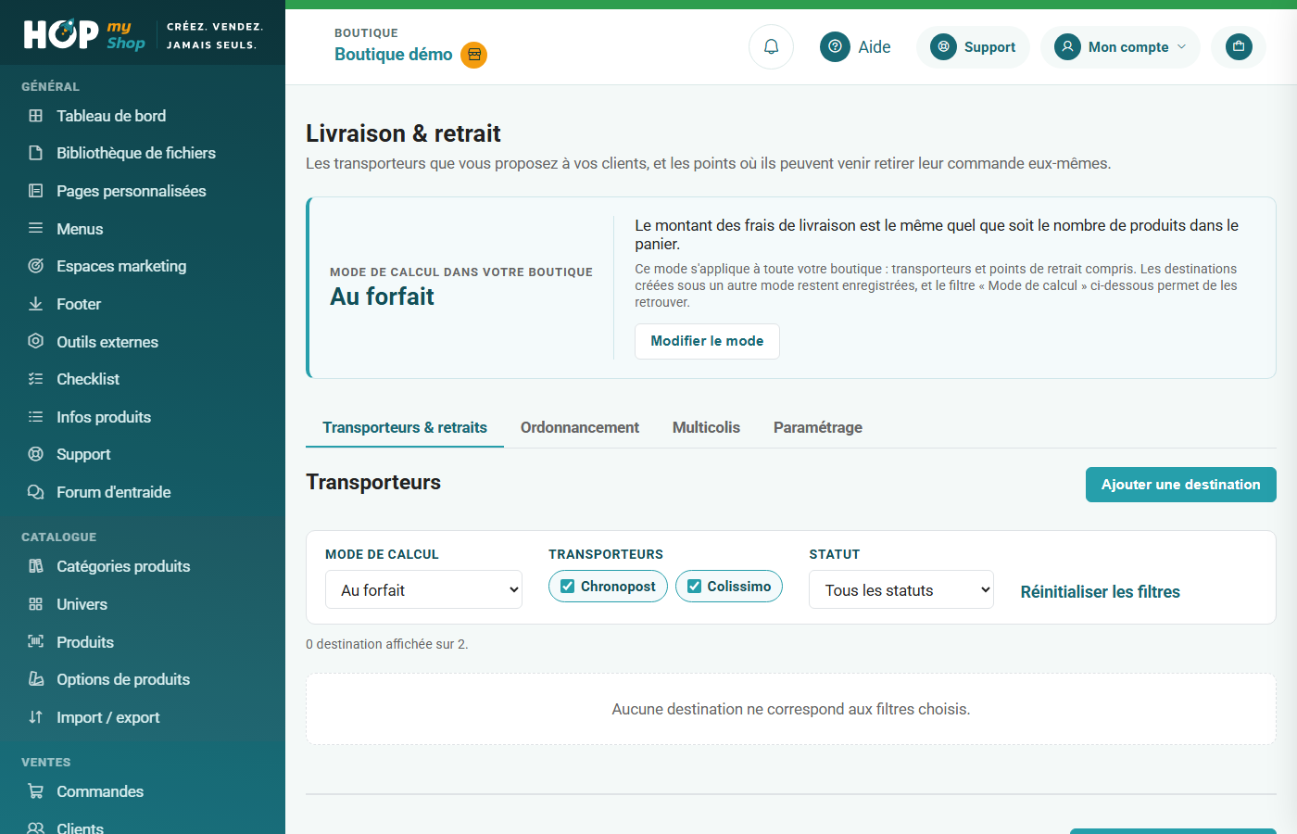1297x834 pixels.
Task: Click the Pages personnalisées icon
Action: pyautogui.click(x=36, y=191)
